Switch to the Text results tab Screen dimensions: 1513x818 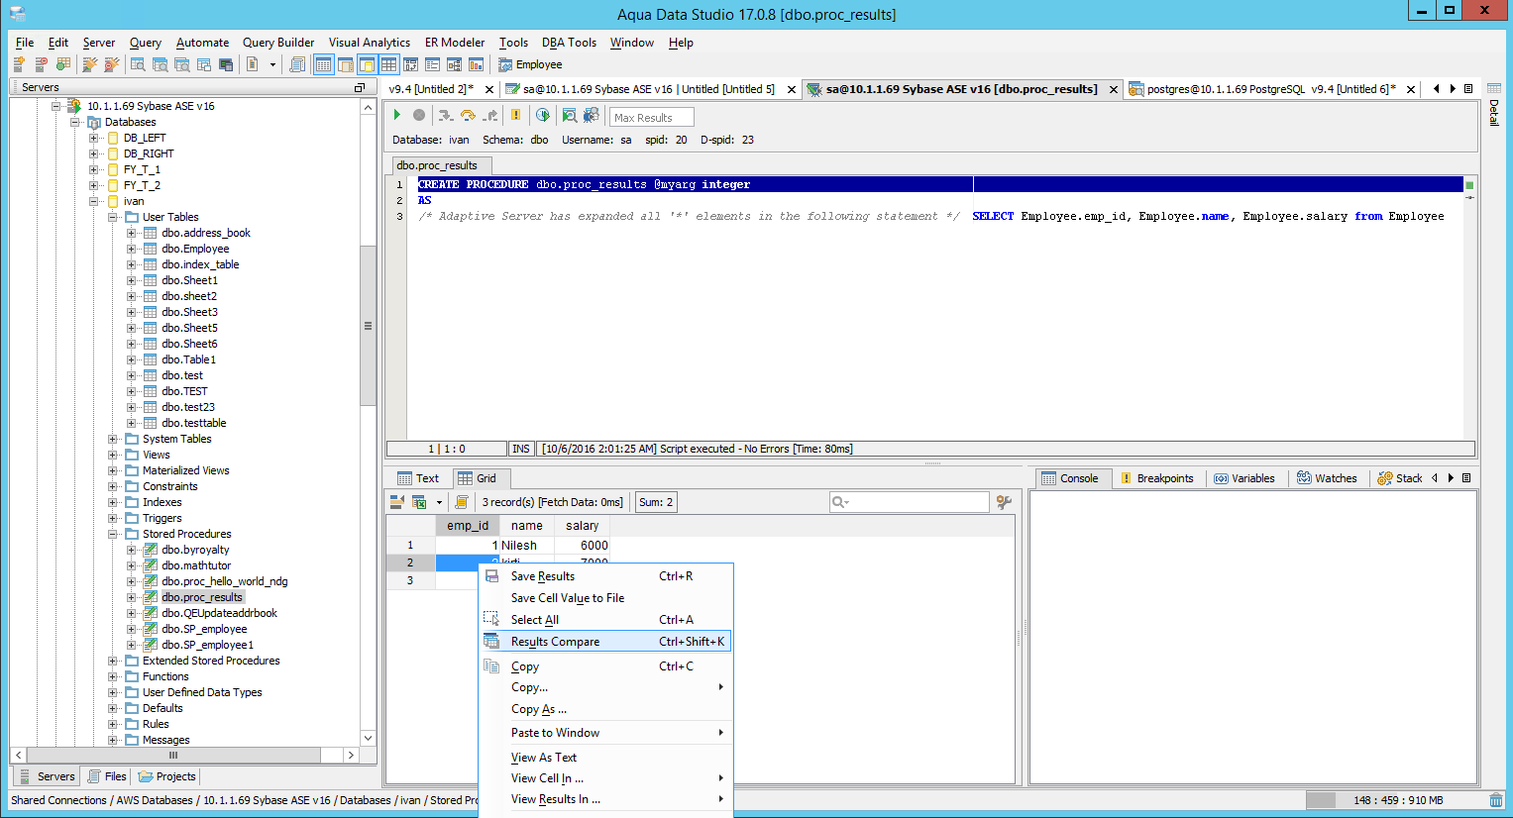pos(418,478)
